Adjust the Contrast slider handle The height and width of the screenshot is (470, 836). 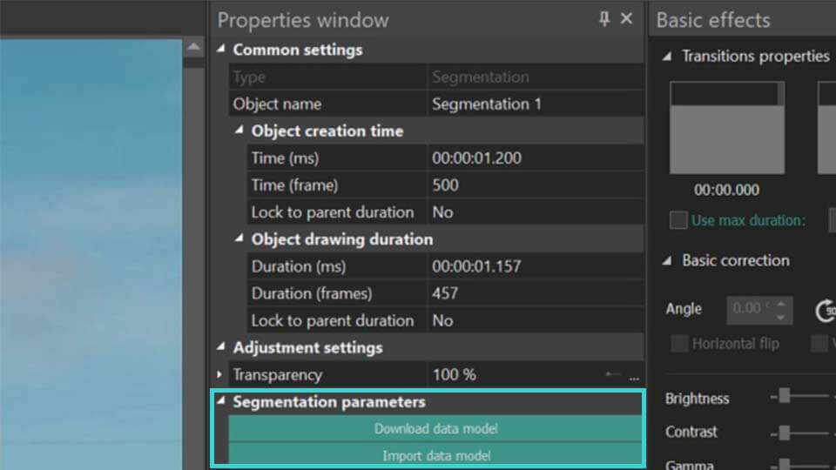[785, 433]
